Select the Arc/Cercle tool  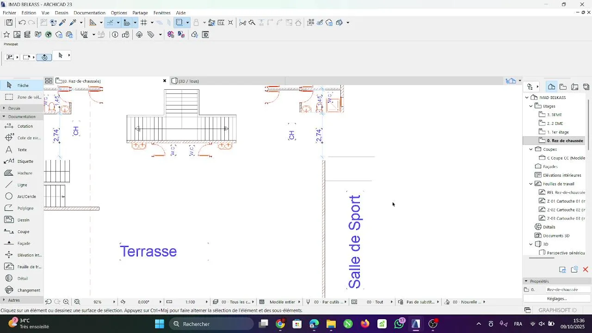(22, 197)
